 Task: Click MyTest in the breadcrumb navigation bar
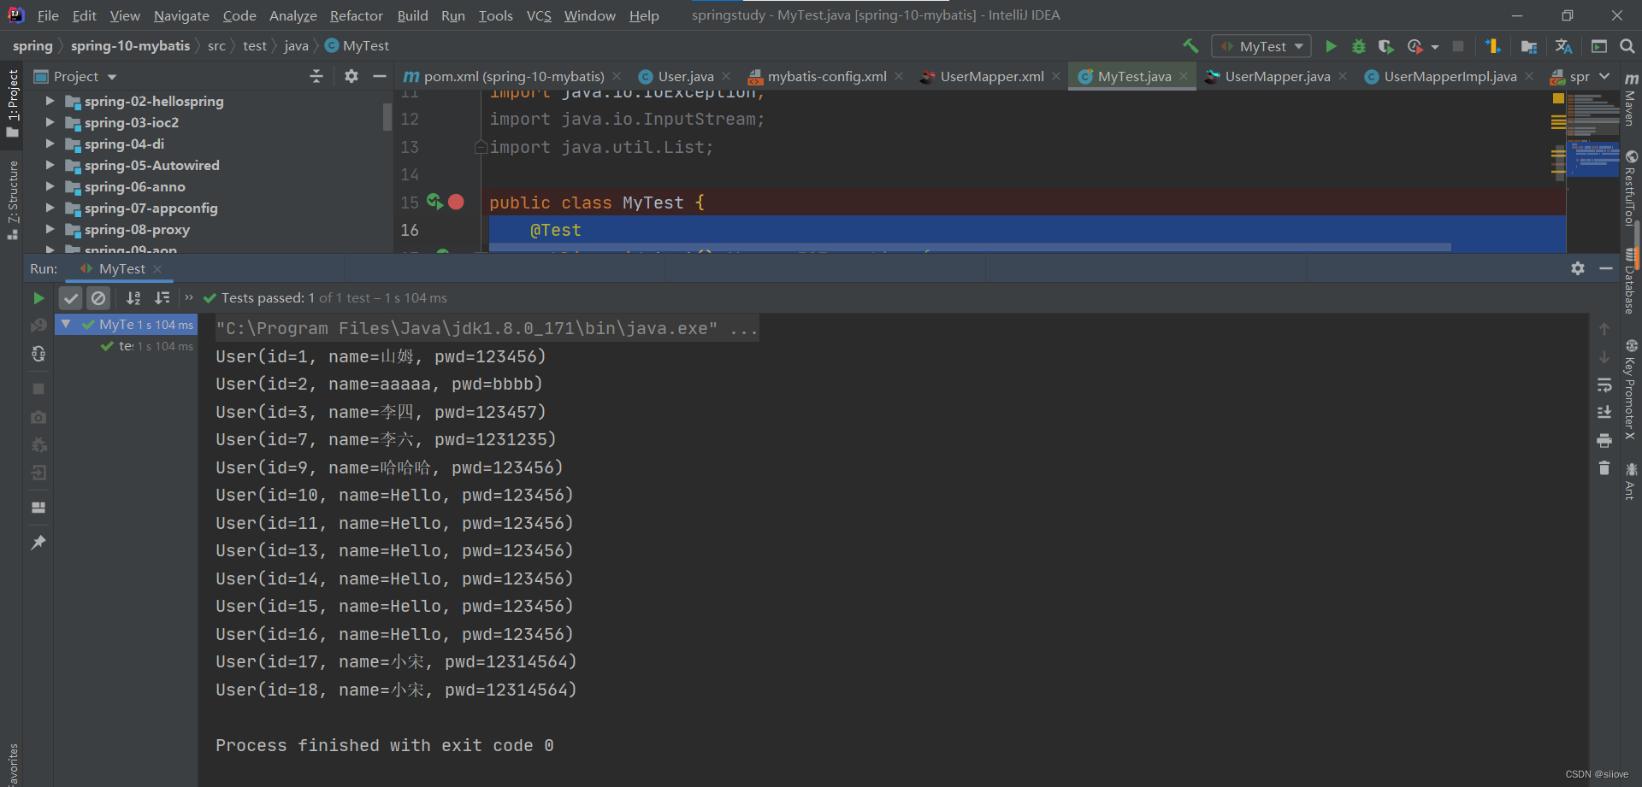pos(365,45)
